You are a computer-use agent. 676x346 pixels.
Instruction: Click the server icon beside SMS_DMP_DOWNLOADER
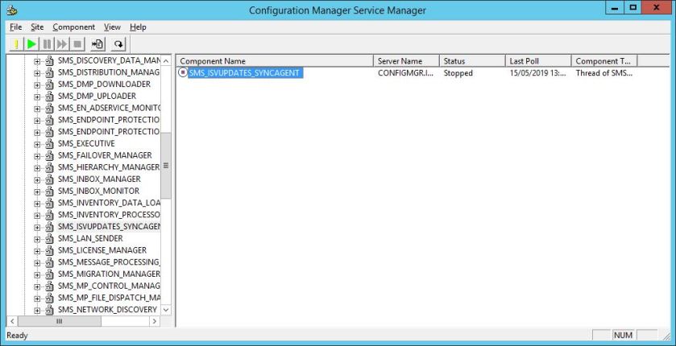tap(50, 84)
